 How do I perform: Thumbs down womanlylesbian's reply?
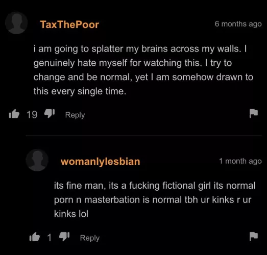(x=64, y=237)
